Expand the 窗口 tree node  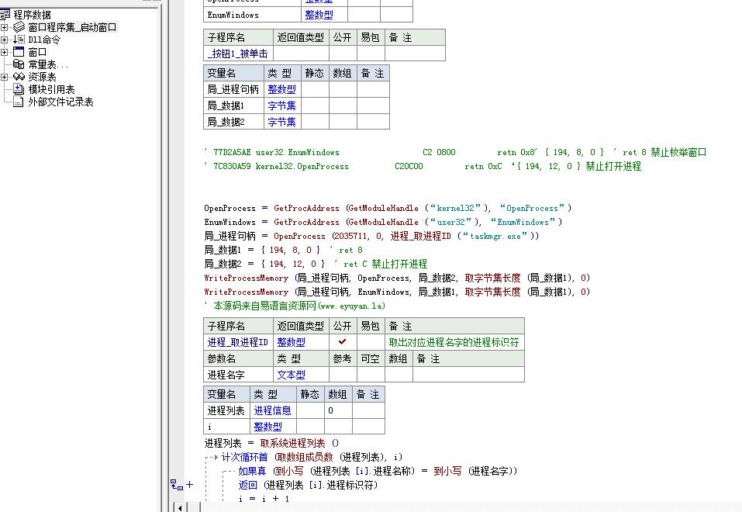[4, 52]
